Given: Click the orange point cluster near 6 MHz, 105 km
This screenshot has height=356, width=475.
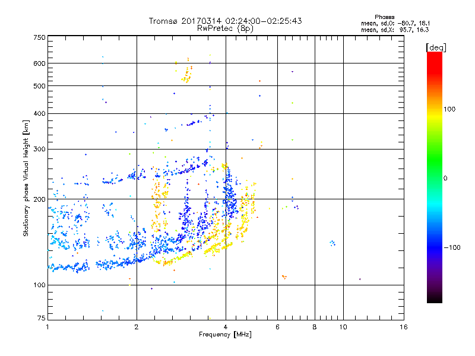Looking at the screenshot, I should pyautogui.click(x=284, y=277).
